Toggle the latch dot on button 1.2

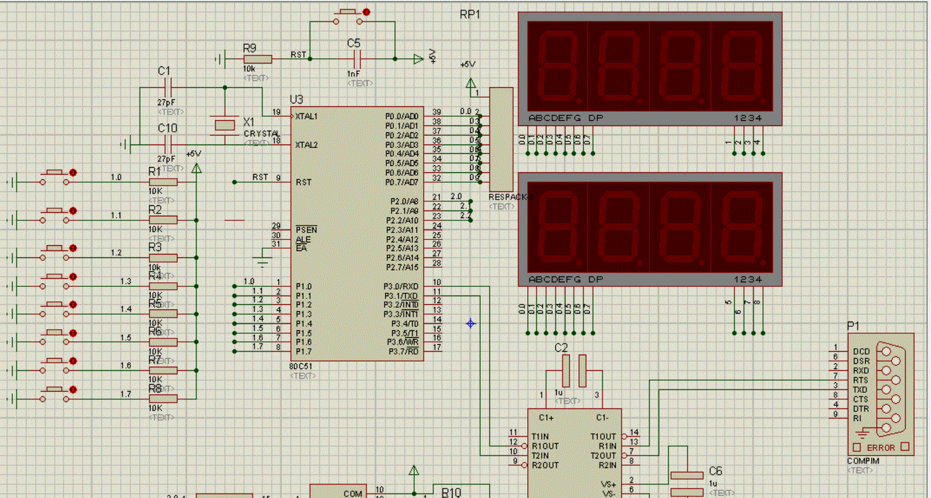[x=73, y=248]
